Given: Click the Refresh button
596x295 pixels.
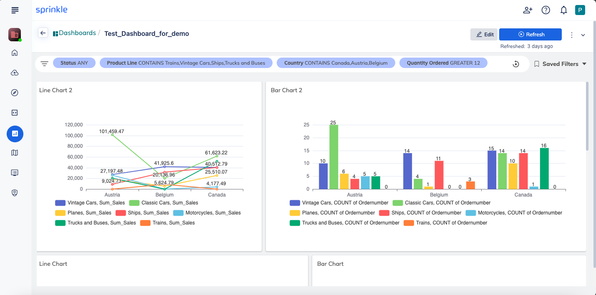Looking at the screenshot, I should point(530,35).
